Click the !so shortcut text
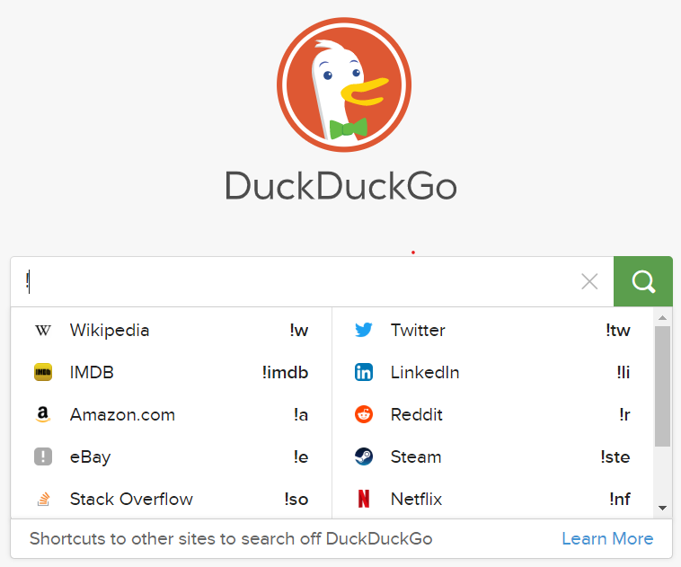The width and height of the screenshot is (681, 567). [296, 499]
